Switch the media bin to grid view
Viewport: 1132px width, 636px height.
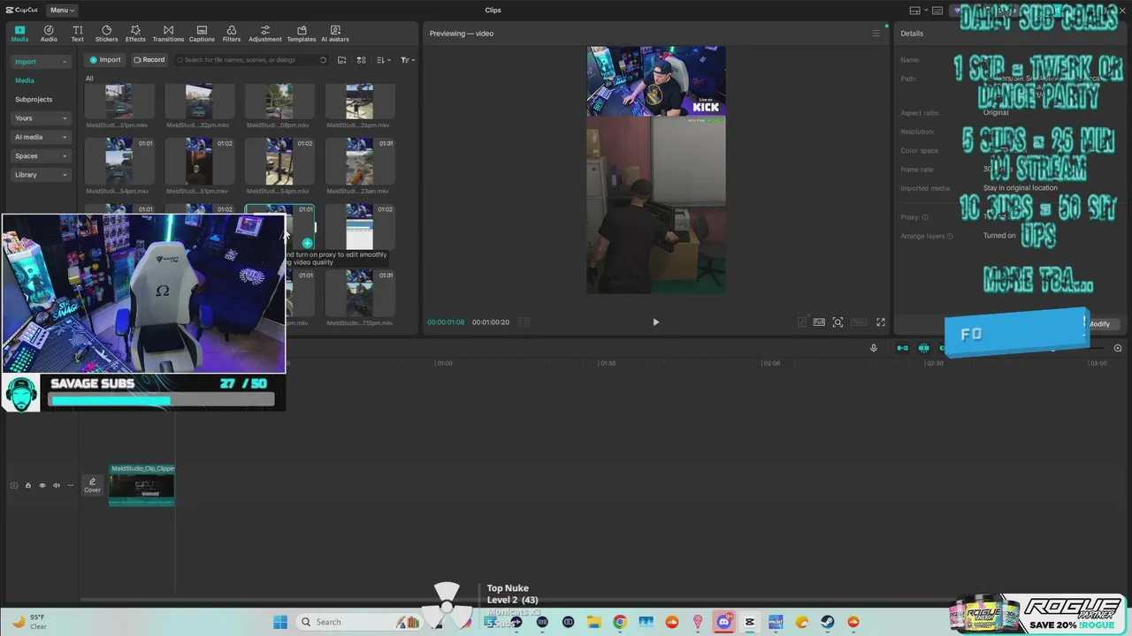[x=362, y=60]
